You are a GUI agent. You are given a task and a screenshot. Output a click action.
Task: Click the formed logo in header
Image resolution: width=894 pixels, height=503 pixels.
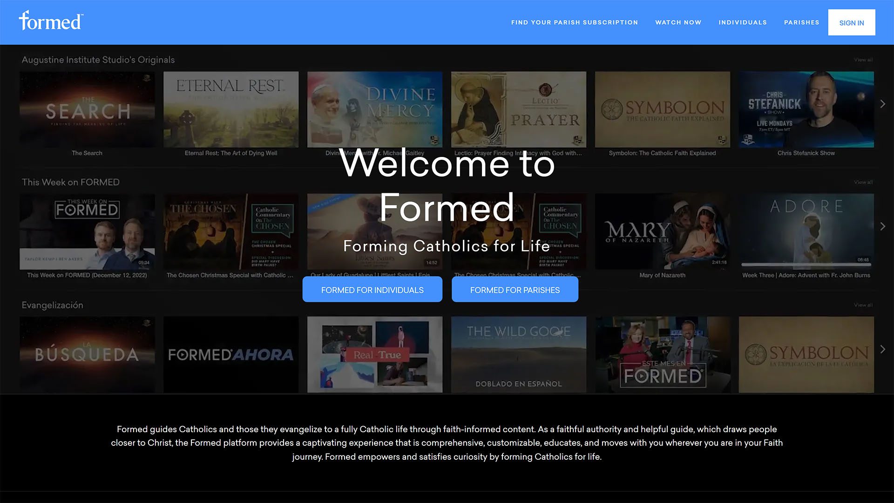pyautogui.click(x=51, y=21)
